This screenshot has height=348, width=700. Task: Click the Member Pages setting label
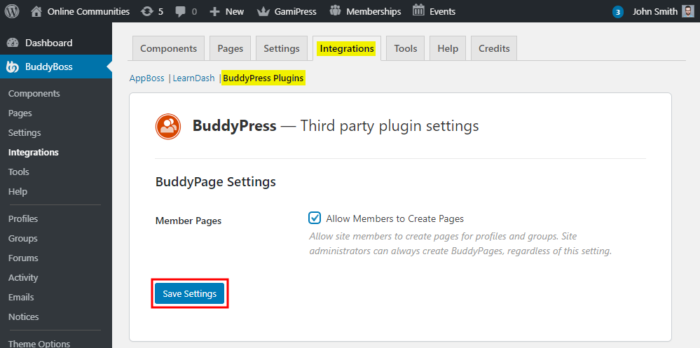pyautogui.click(x=188, y=221)
